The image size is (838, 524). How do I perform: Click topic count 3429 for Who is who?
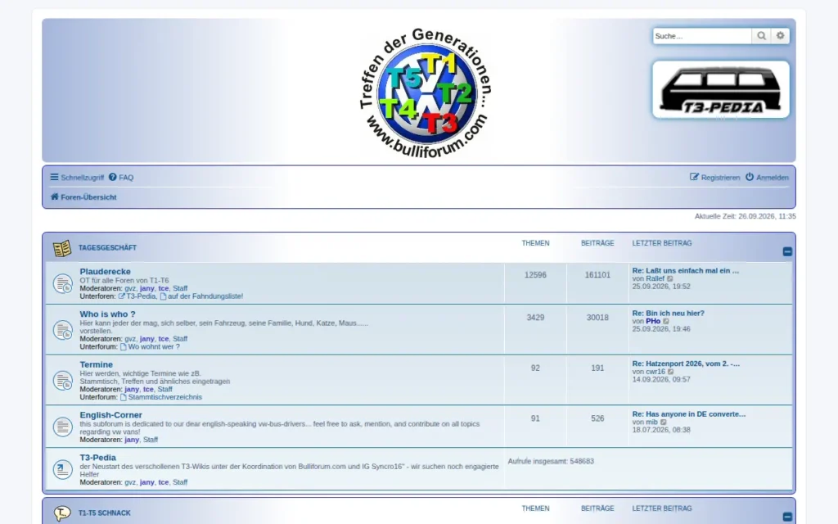point(535,318)
